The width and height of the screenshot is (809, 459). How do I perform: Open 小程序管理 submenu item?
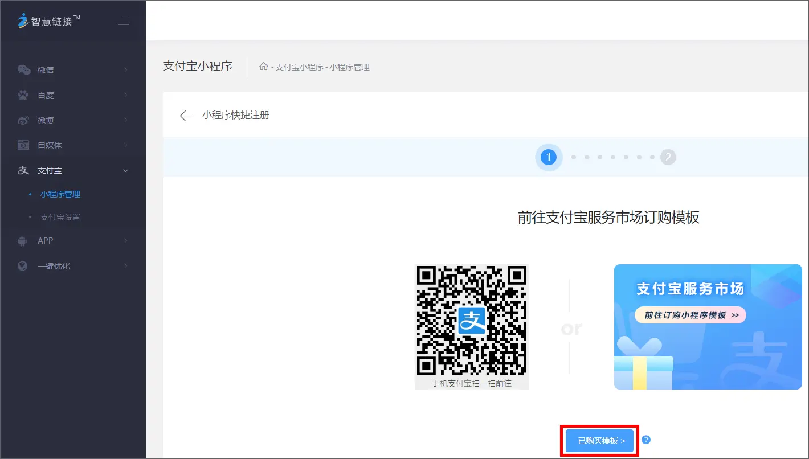coord(60,194)
